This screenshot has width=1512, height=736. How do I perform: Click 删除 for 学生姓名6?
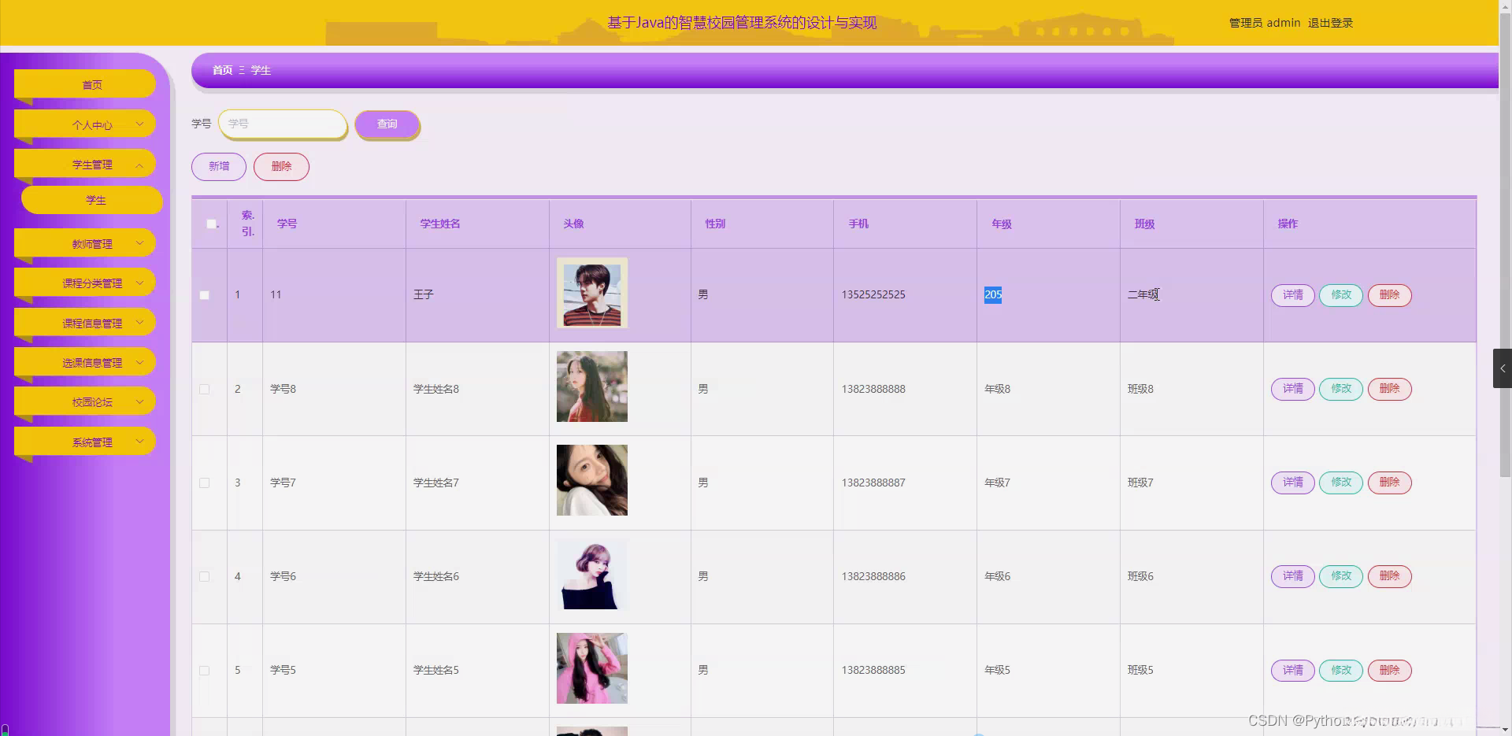(1390, 576)
